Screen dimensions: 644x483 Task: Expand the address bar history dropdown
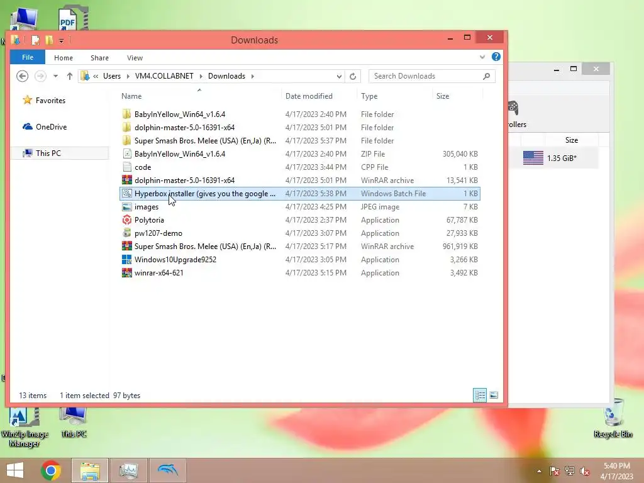[x=339, y=76]
